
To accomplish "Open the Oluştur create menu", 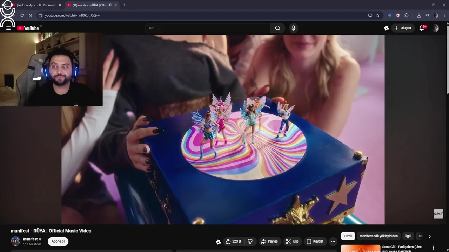I will (x=403, y=28).
